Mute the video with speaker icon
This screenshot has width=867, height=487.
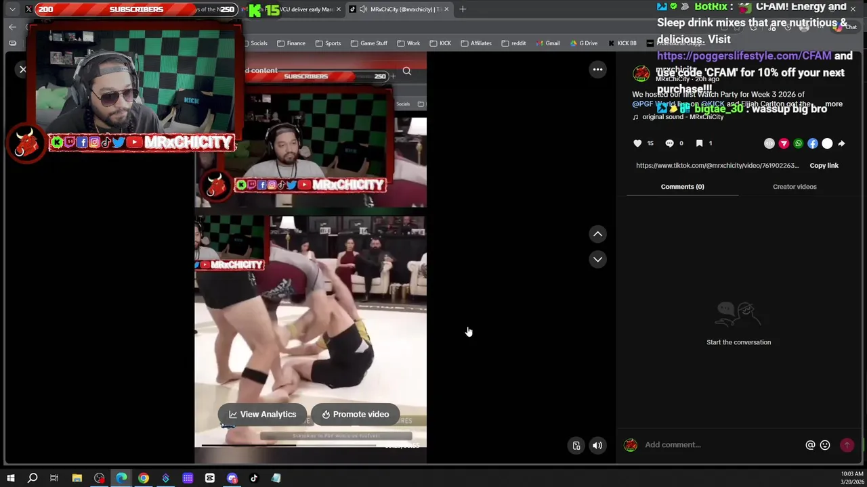coord(597,445)
